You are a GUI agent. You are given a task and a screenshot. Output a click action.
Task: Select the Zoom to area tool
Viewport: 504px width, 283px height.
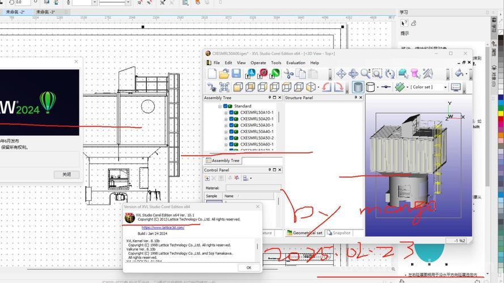click(x=378, y=74)
